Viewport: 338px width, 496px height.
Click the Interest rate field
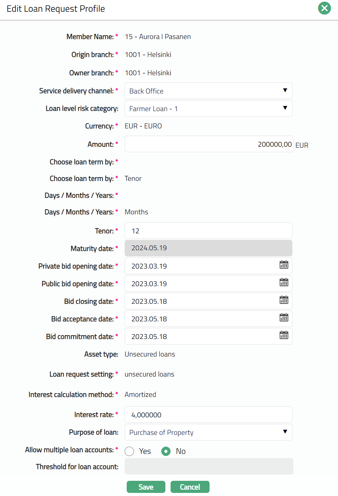tap(208, 415)
